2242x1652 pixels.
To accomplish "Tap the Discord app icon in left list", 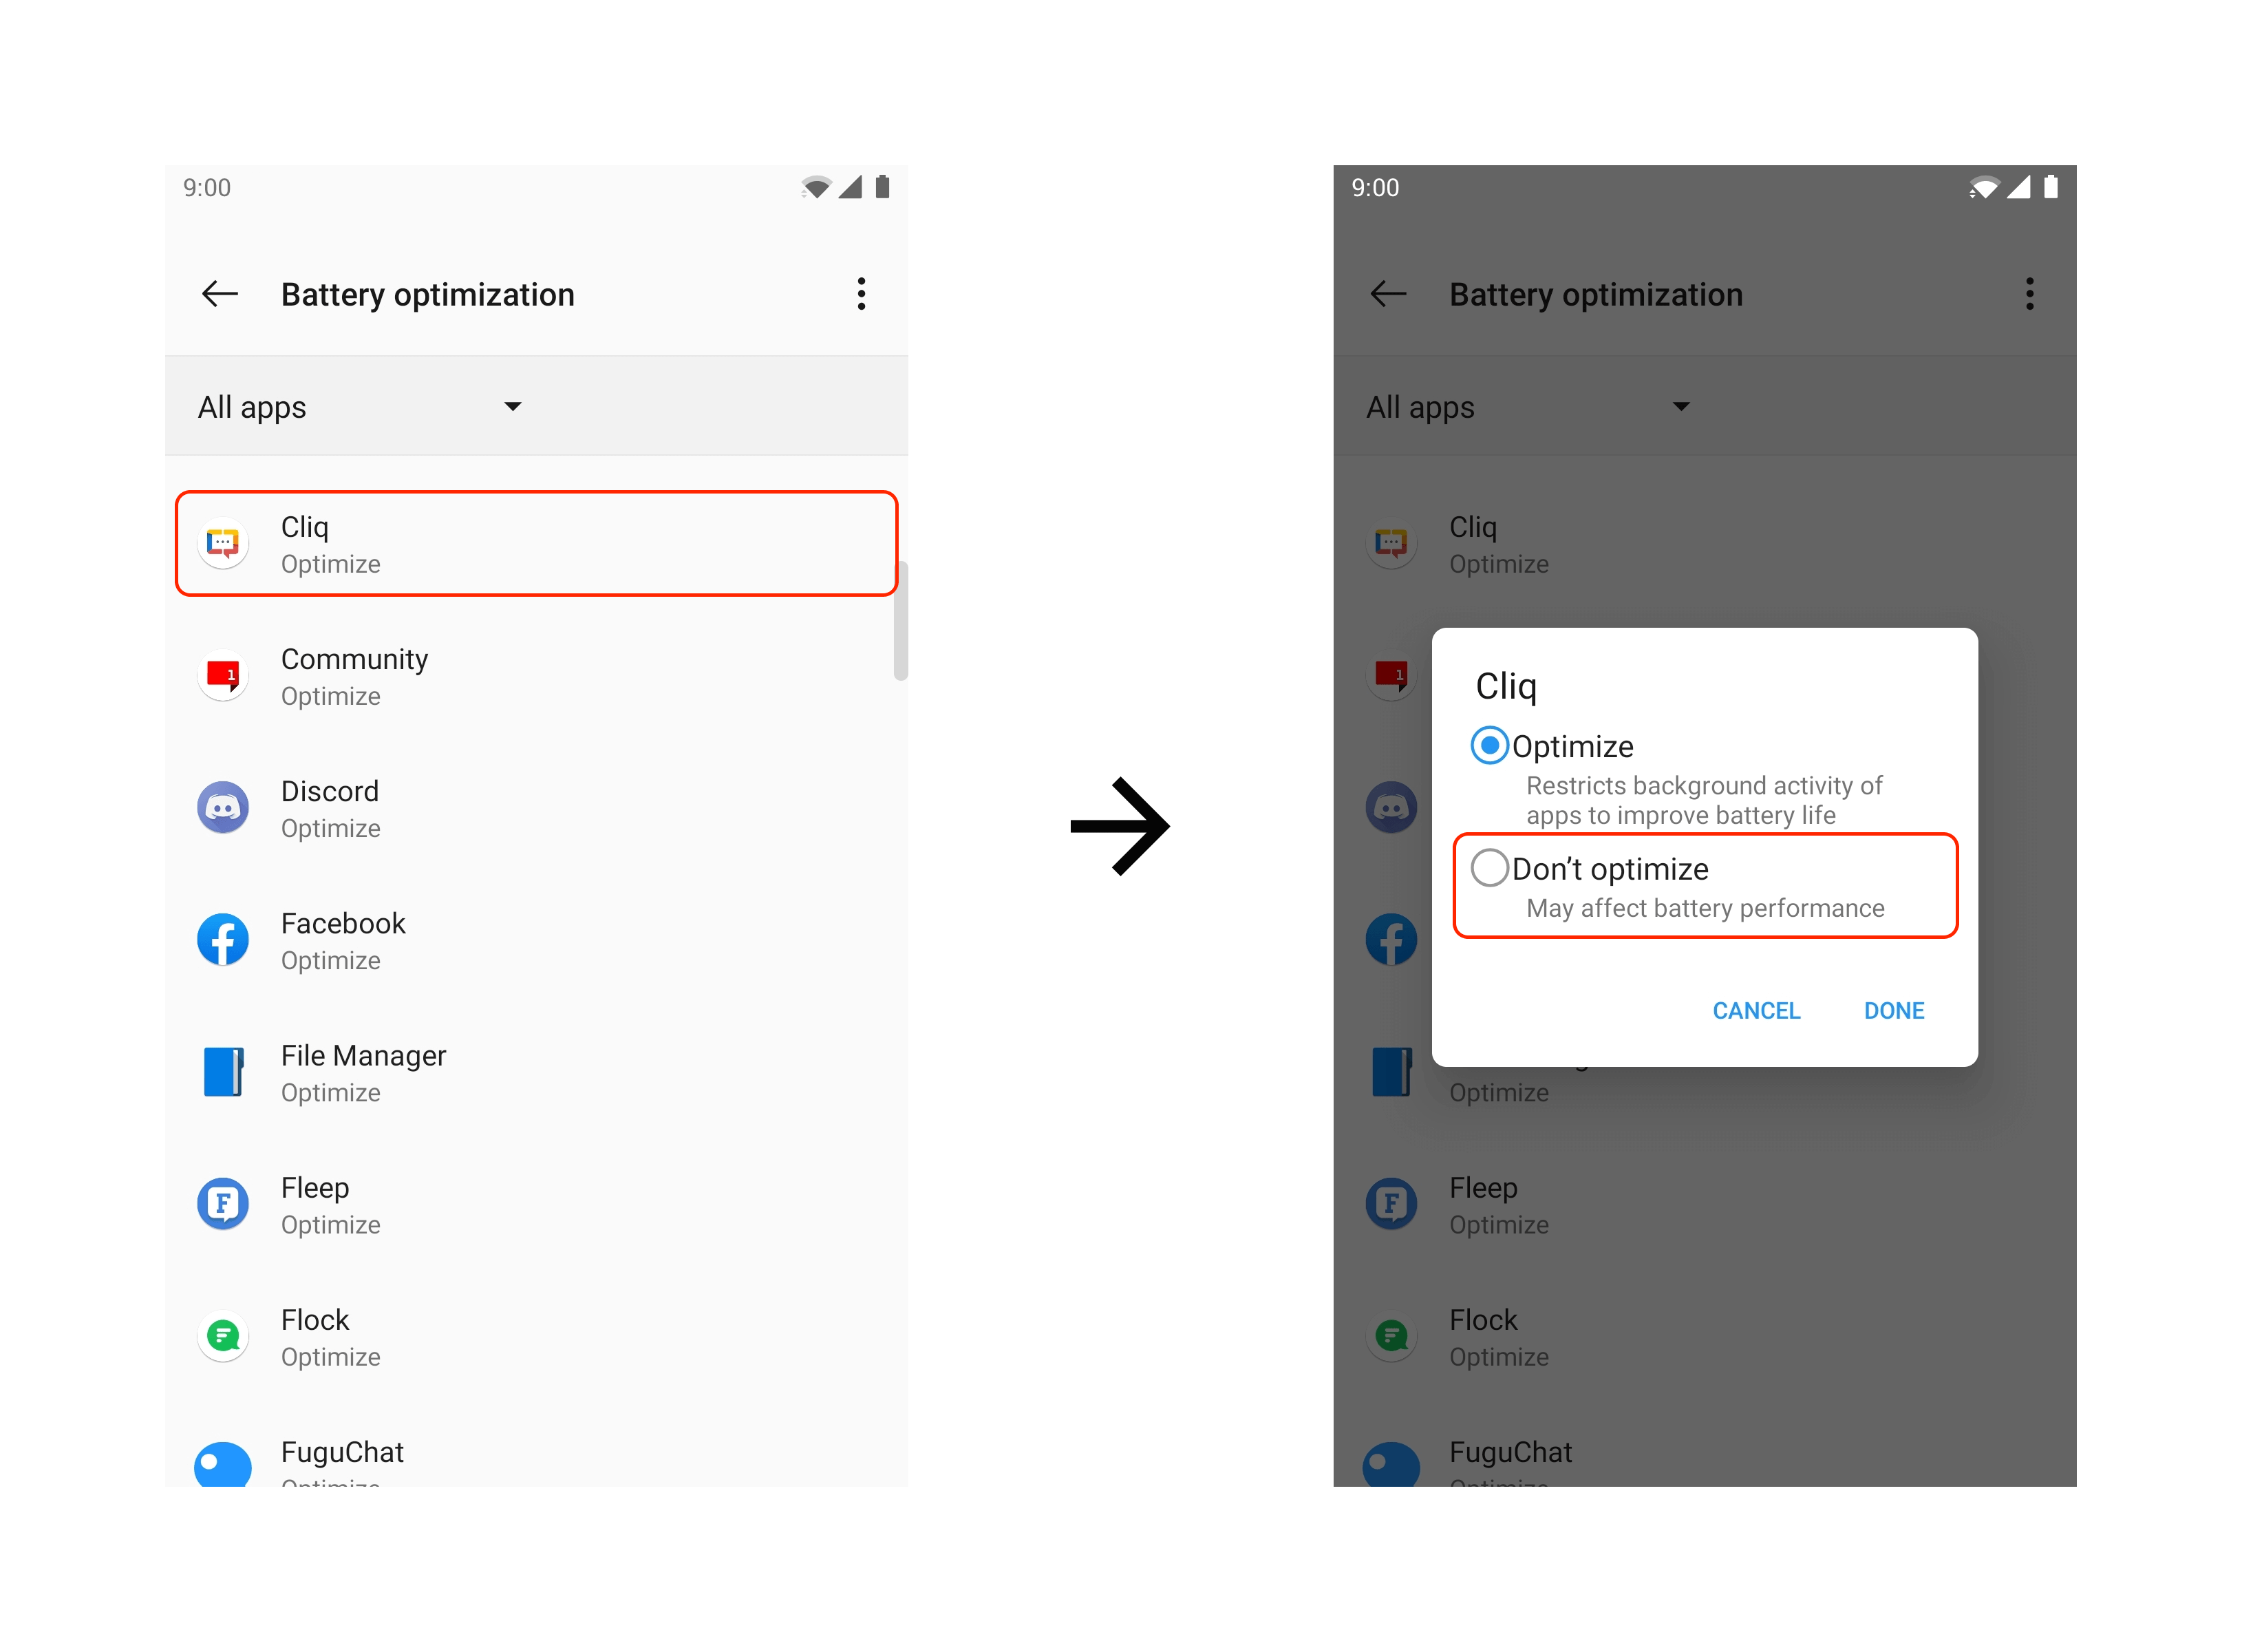I will coord(223,807).
